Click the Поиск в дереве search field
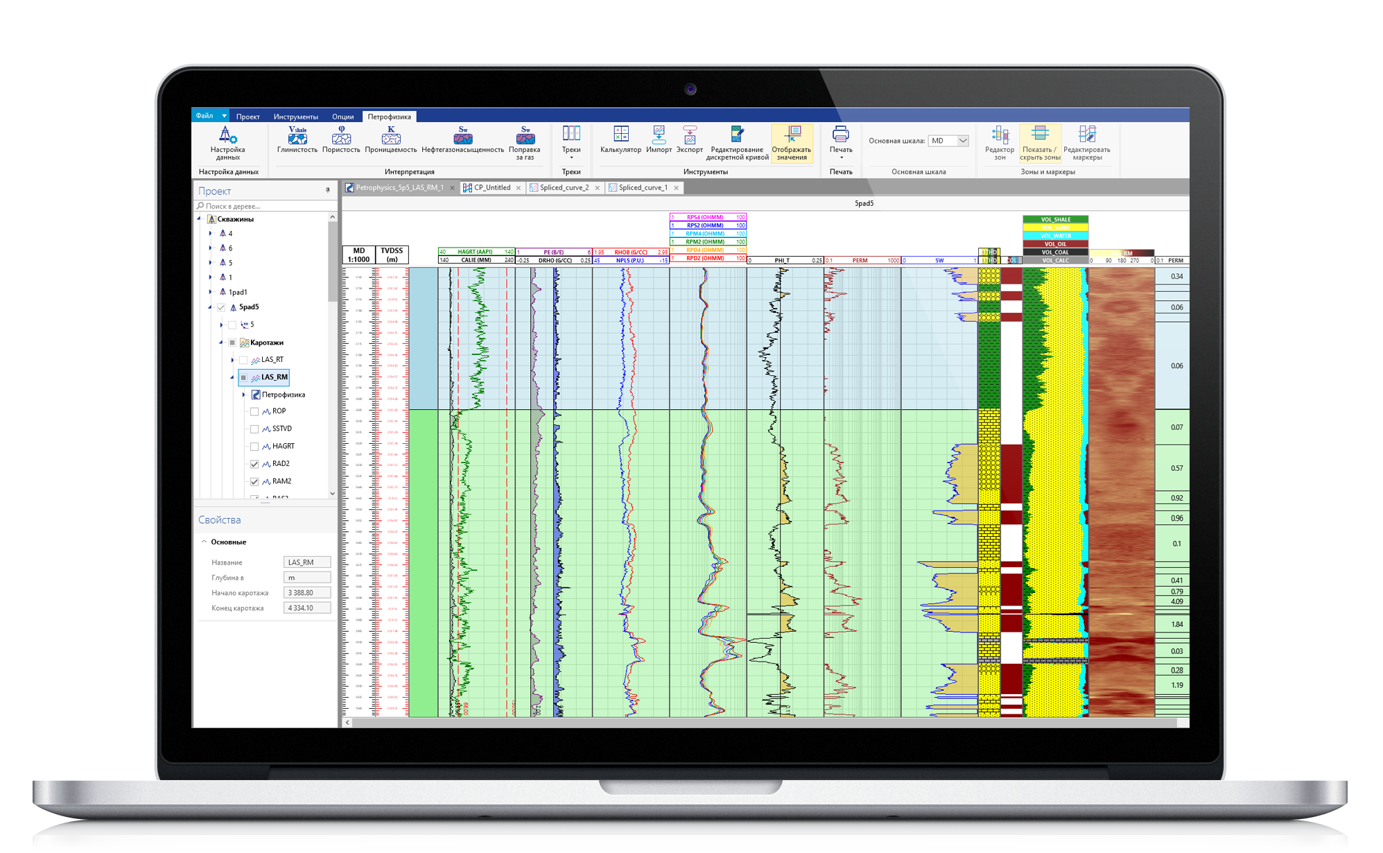 click(266, 206)
